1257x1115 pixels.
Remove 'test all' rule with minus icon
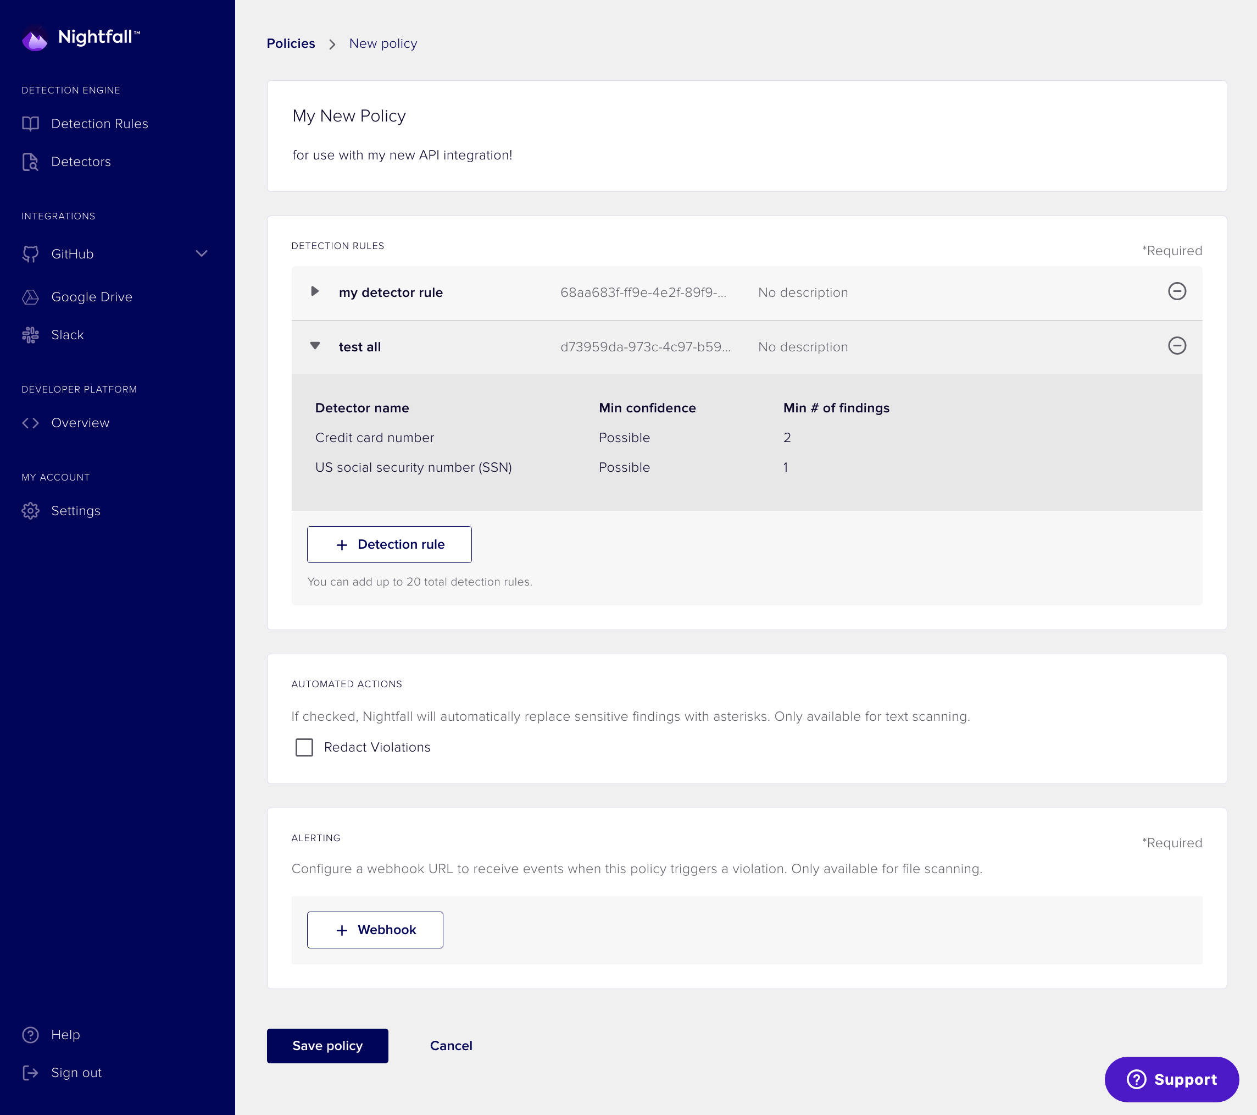click(x=1176, y=346)
